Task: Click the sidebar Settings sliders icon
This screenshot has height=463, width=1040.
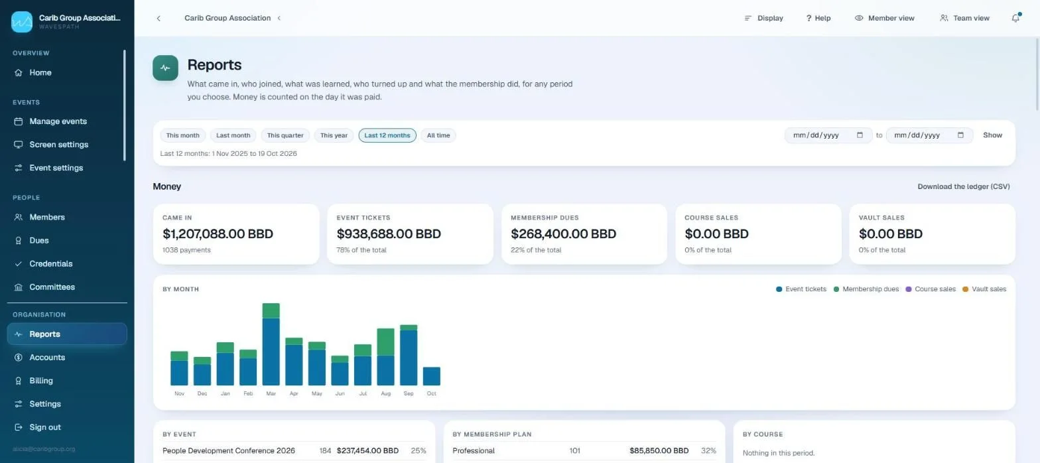Action: [19, 404]
